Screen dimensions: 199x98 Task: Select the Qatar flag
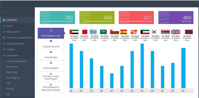(x=189, y=32)
